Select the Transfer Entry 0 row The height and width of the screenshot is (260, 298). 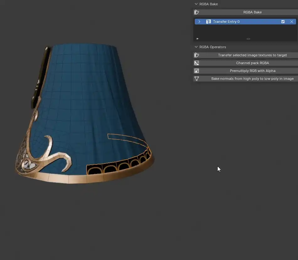(245, 22)
